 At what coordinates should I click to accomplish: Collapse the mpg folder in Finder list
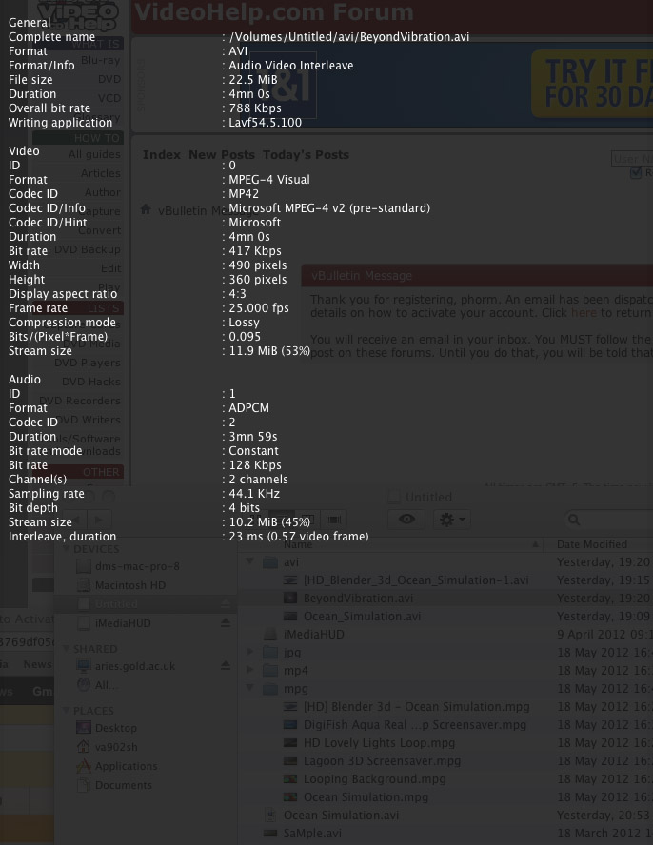tap(249, 688)
